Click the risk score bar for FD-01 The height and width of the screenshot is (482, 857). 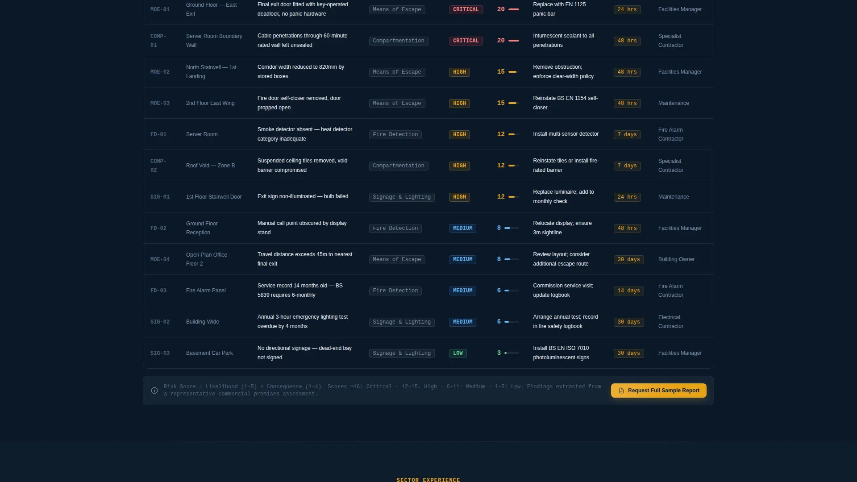click(x=514, y=134)
